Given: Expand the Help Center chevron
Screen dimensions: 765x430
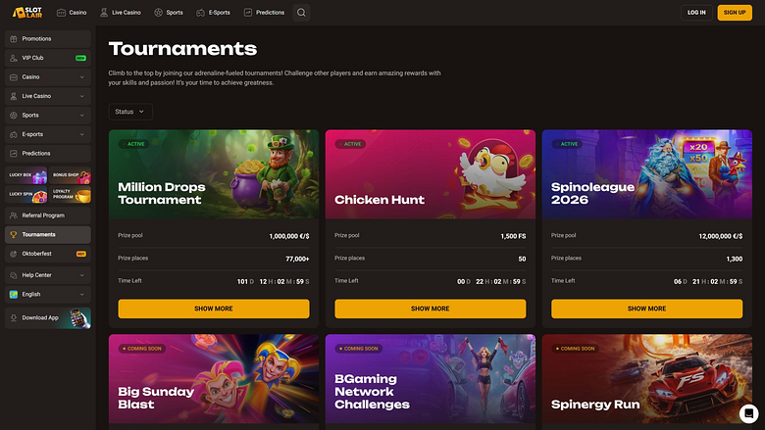Looking at the screenshot, I should (82, 275).
